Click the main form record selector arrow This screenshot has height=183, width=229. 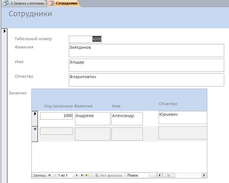(5, 31)
